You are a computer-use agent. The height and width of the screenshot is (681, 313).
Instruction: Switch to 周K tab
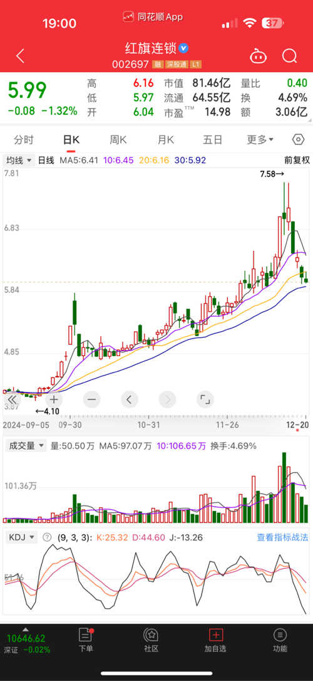(118, 140)
